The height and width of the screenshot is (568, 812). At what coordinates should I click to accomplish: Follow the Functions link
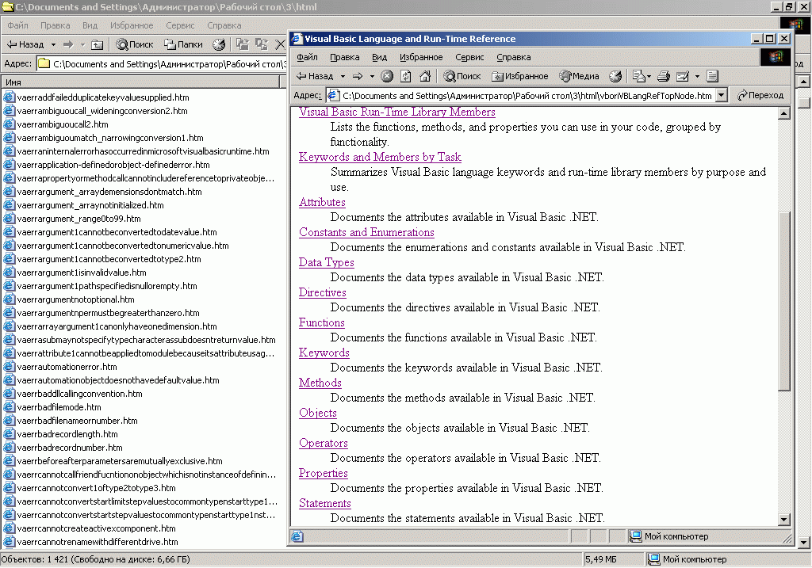(x=322, y=322)
